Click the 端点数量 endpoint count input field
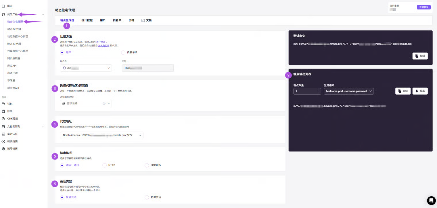Image resolution: width=437 pixels, height=208 pixels. pyautogui.click(x=307, y=91)
